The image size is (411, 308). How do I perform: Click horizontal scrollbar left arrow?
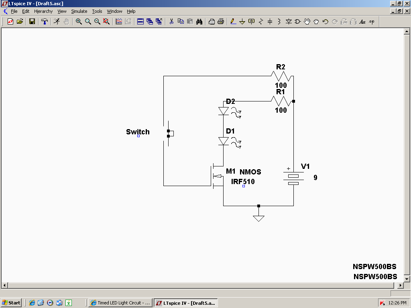point(5,285)
